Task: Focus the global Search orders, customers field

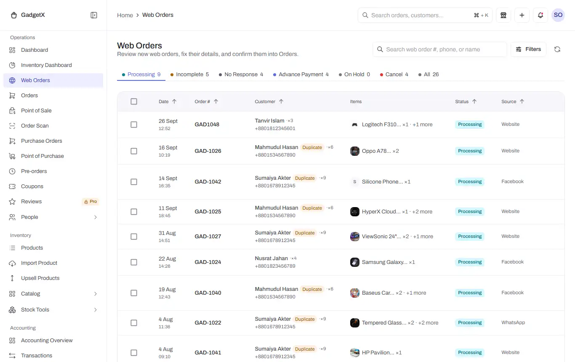Action: coord(425,15)
